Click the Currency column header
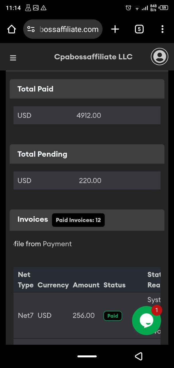Viewport: 174px width, 368px height. 53,285
